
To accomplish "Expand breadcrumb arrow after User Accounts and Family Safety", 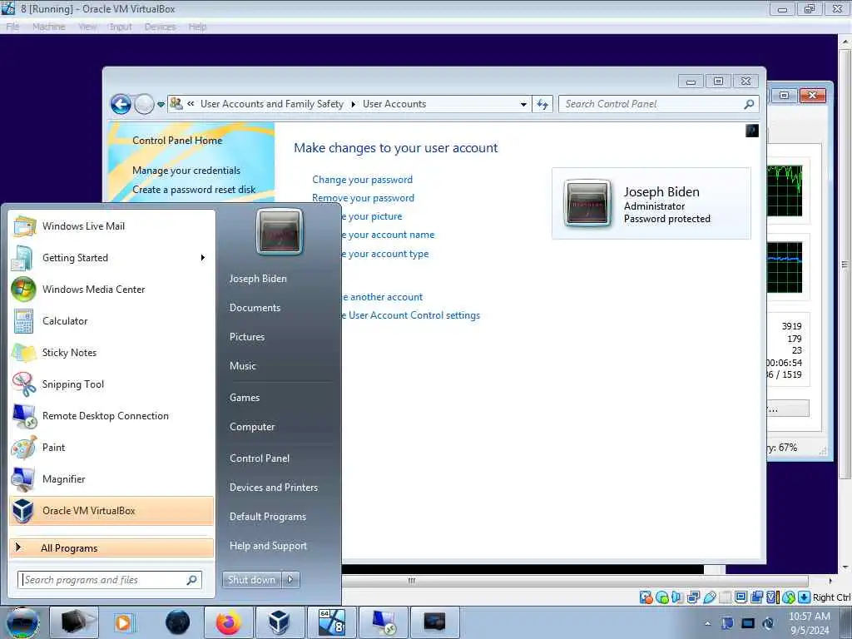I will click(x=353, y=104).
